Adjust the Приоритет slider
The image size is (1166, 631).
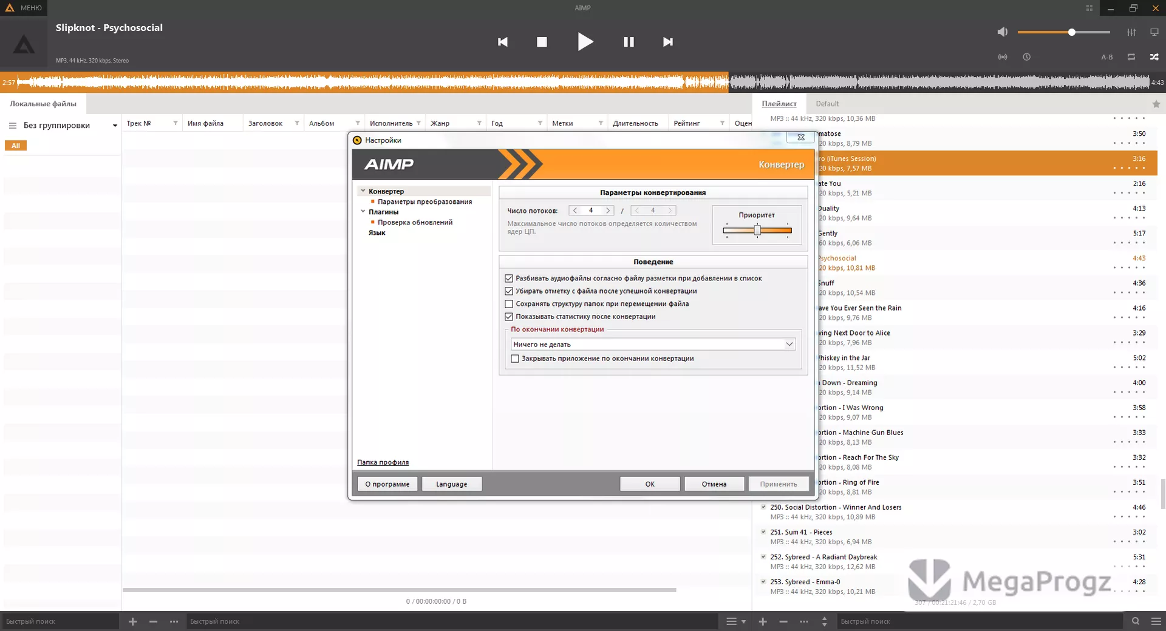[x=757, y=231]
